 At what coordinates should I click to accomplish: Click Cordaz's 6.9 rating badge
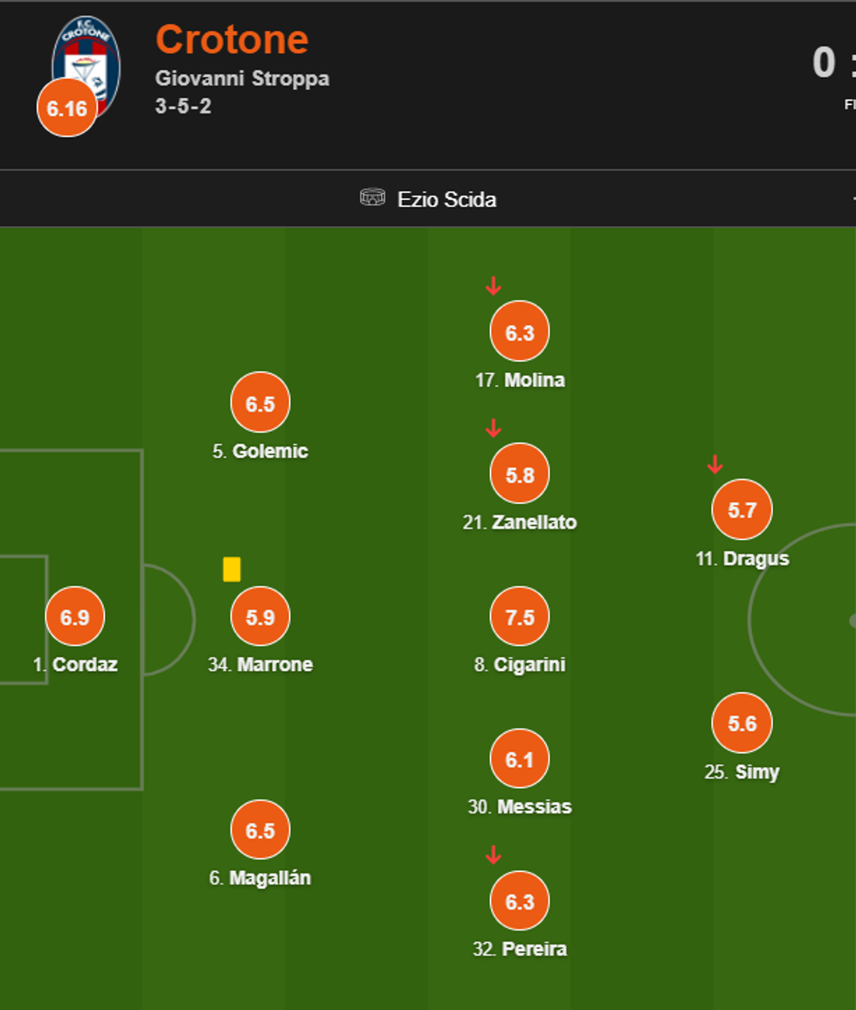pos(75,617)
